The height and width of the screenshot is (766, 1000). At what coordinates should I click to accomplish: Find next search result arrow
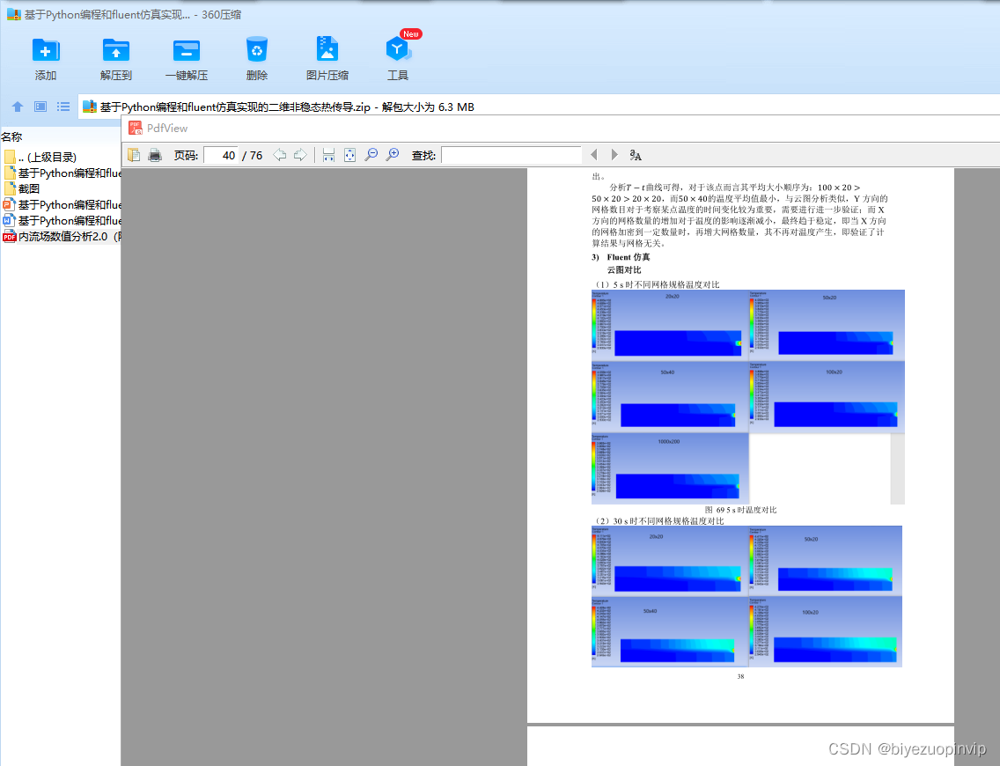pos(614,155)
